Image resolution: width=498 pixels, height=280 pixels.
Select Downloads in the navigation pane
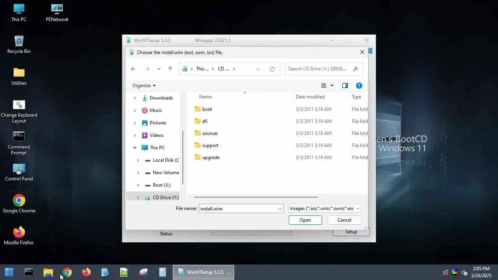pos(161,98)
